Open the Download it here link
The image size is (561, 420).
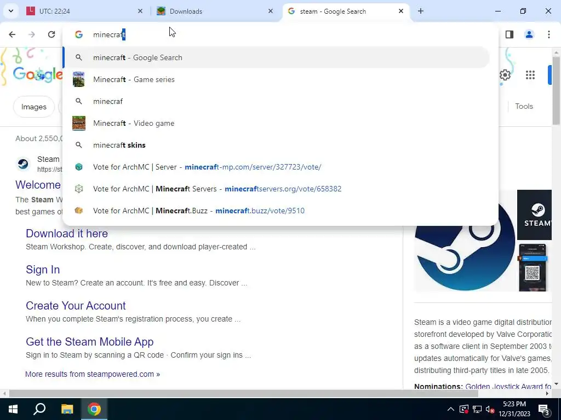(x=67, y=233)
